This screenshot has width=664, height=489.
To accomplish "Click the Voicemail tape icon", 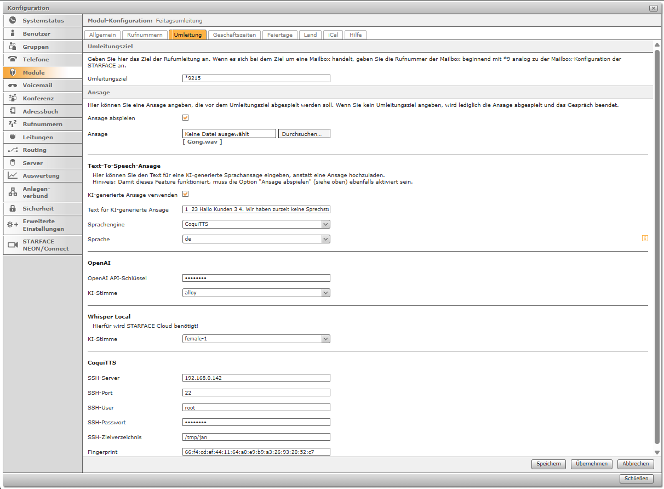I will (13, 86).
